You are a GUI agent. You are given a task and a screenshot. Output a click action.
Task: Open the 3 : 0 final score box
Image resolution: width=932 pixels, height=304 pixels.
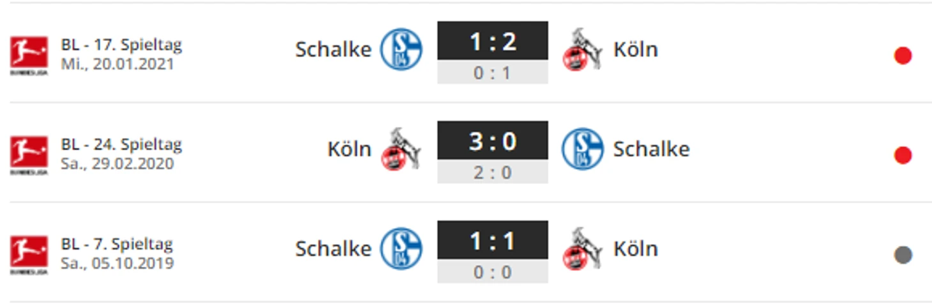pos(493,141)
